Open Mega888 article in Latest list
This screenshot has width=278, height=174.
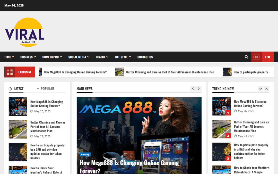point(47,104)
